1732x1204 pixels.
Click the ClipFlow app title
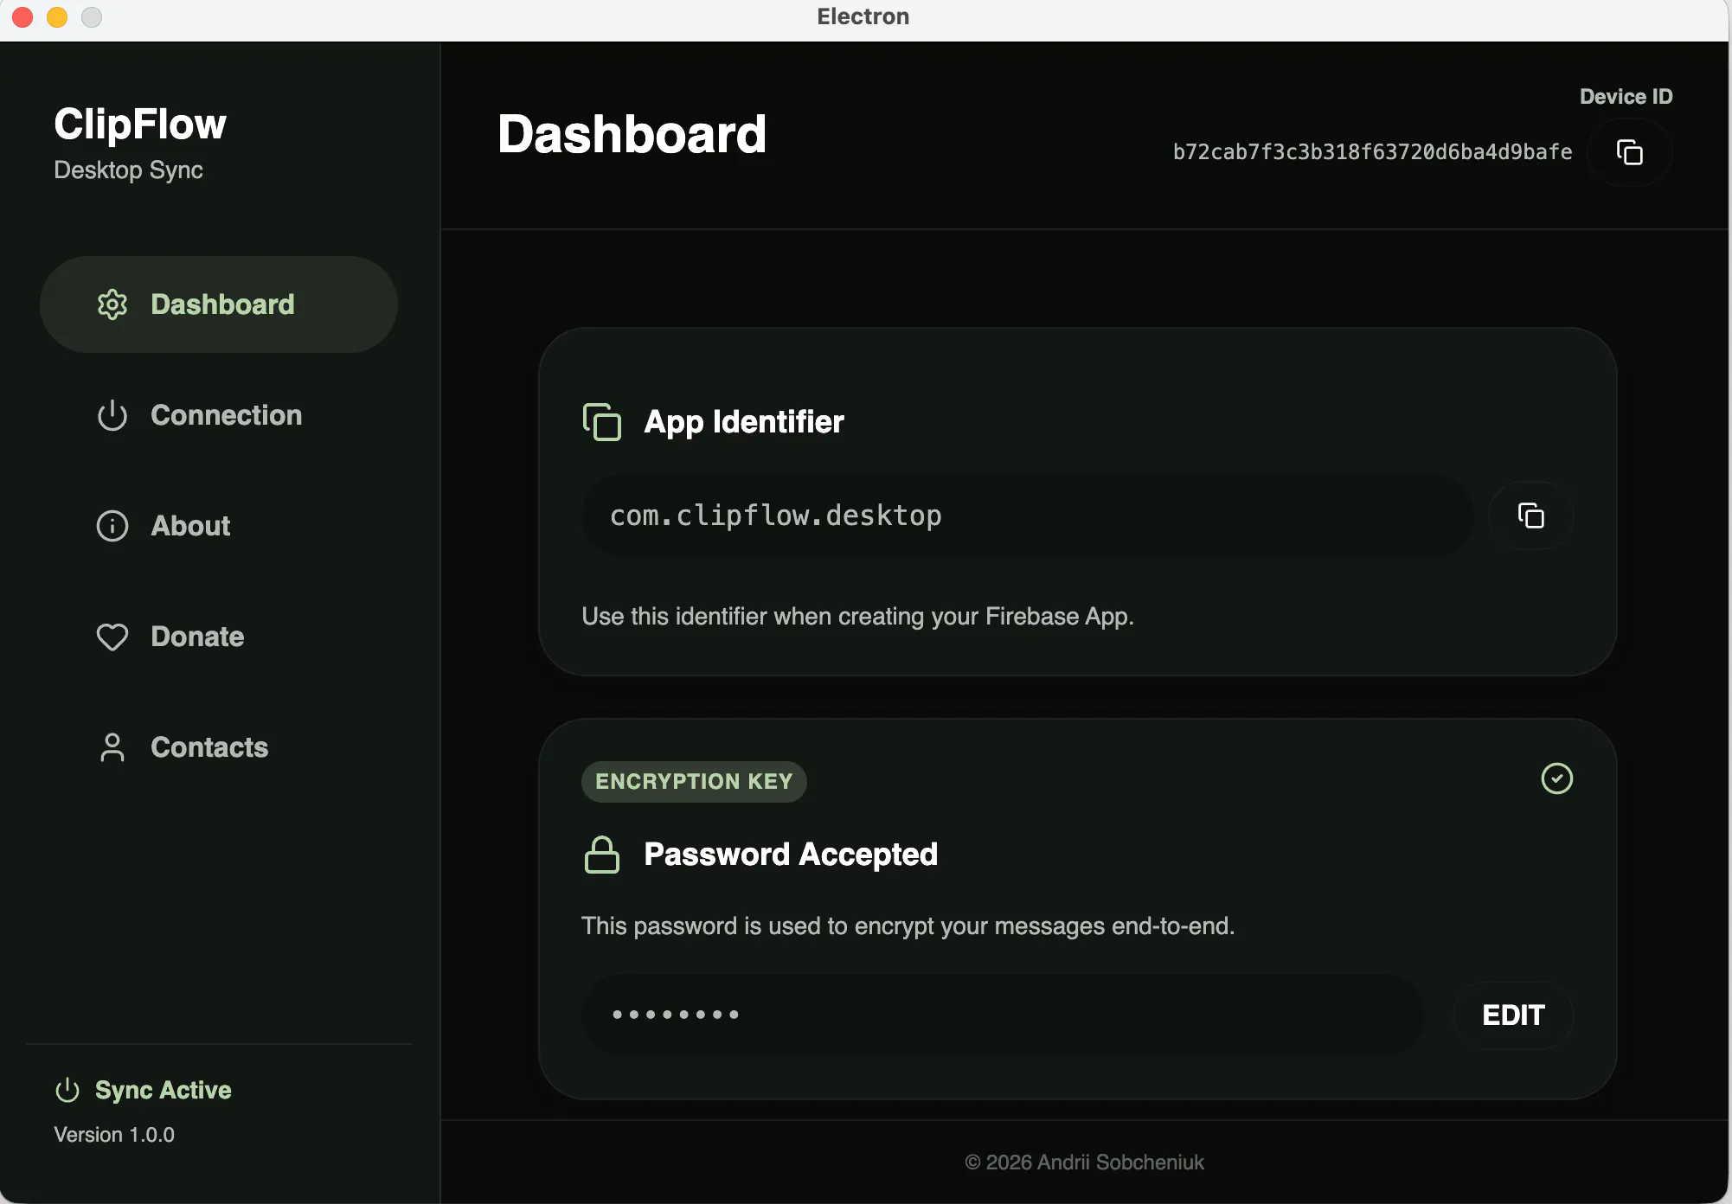click(x=140, y=124)
